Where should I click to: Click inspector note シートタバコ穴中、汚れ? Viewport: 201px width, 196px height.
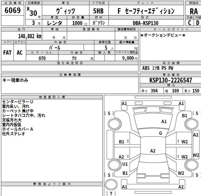pyautogui.click(x=24, y=115)
